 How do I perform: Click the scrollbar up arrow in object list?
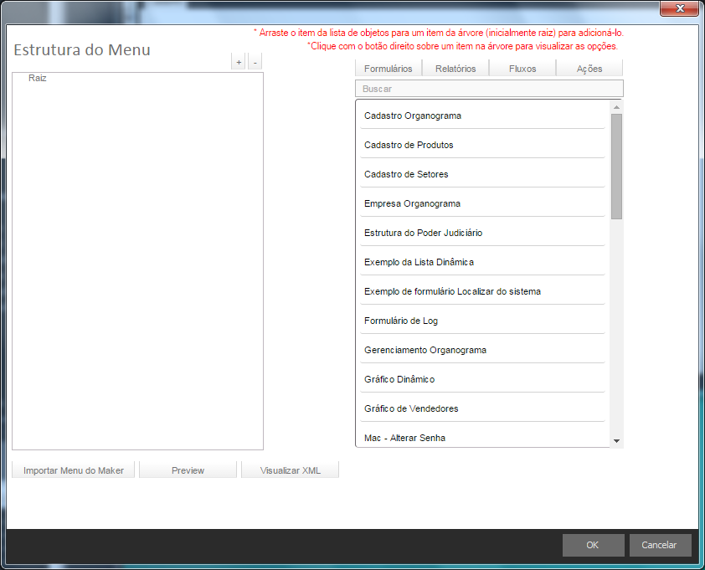tap(616, 107)
